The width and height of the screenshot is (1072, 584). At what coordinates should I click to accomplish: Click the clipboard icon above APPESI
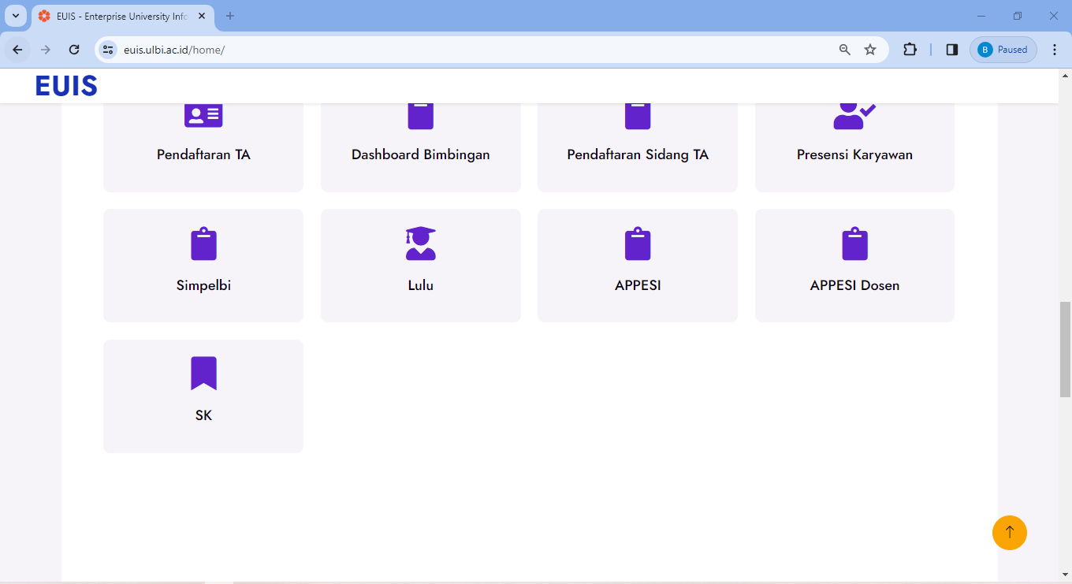[x=638, y=244]
